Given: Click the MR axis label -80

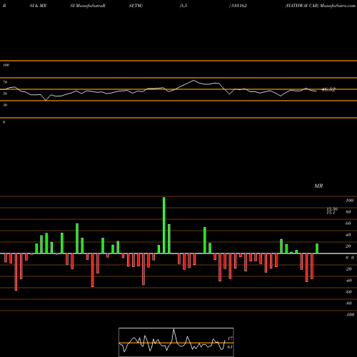Looking at the screenshot, I should click(x=348, y=303).
